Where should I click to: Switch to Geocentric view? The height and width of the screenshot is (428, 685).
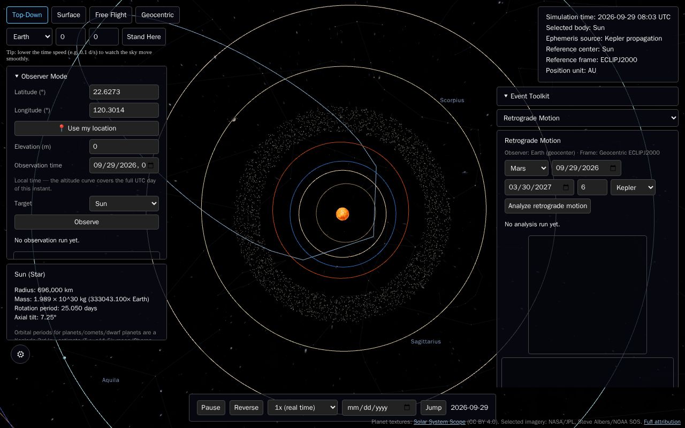pyautogui.click(x=157, y=15)
